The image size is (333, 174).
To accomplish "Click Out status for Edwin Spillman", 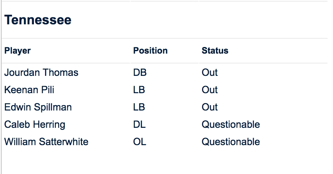I will point(209,108).
